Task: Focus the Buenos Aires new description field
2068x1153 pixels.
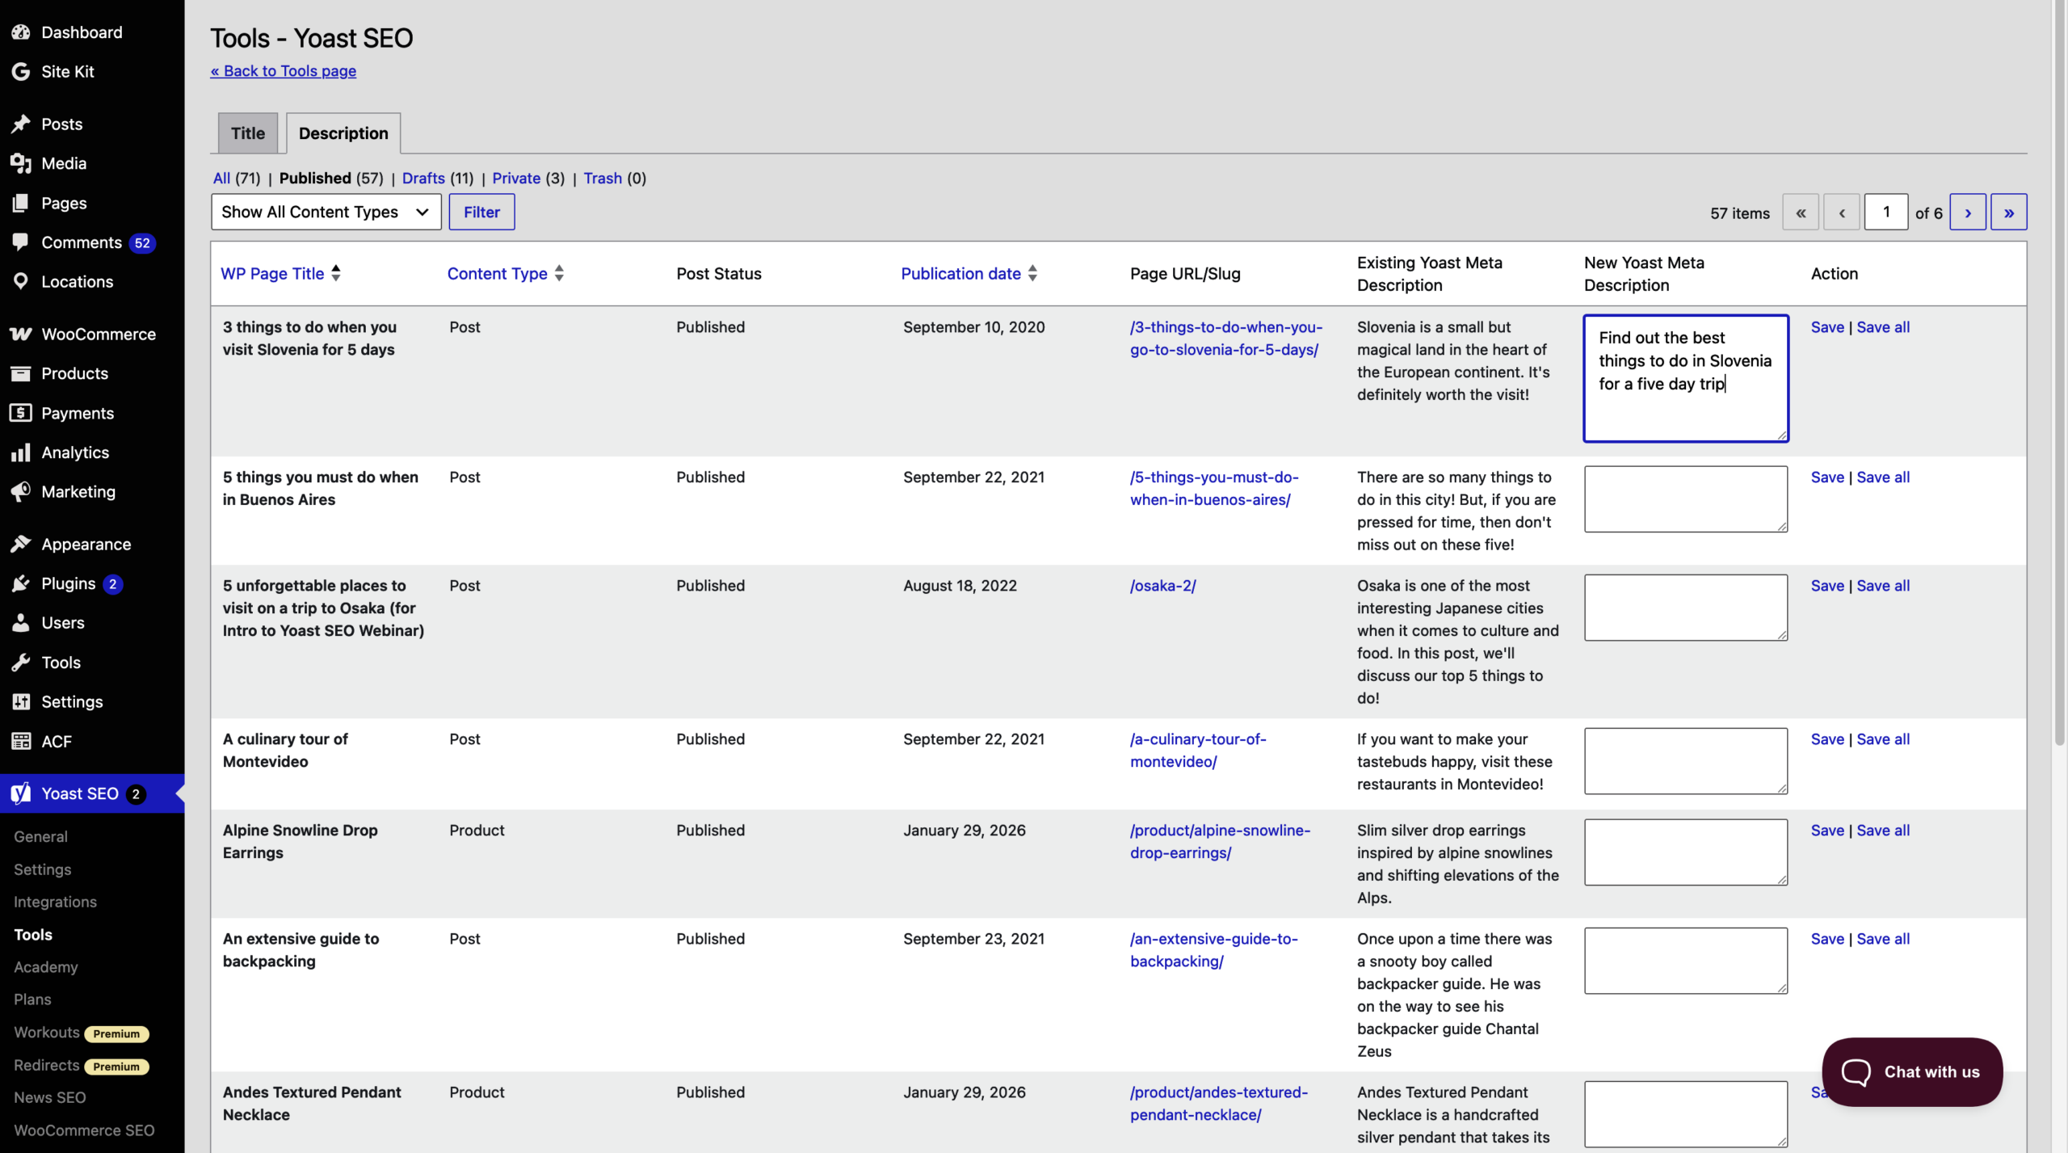Action: click(1686, 499)
